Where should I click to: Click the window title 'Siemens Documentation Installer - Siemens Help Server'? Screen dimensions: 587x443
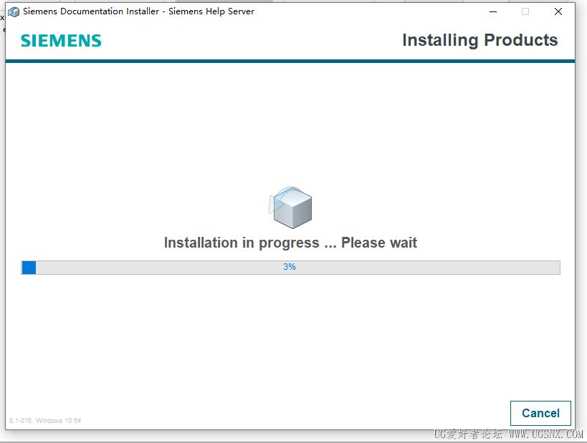point(138,11)
